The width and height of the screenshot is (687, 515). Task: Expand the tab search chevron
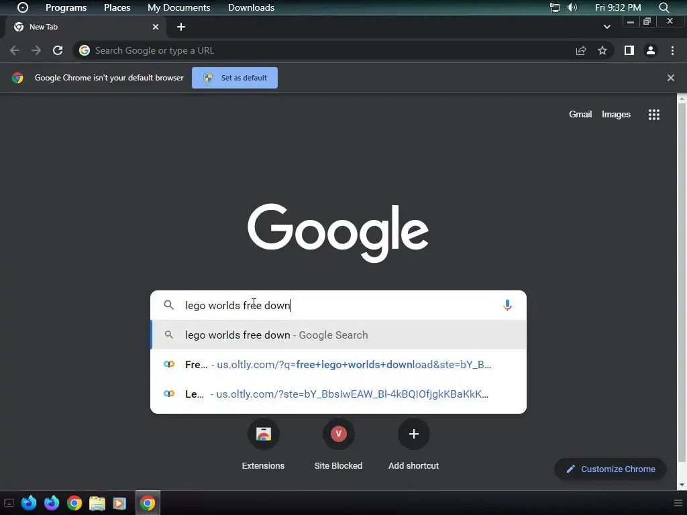pyautogui.click(x=606, y=27)
